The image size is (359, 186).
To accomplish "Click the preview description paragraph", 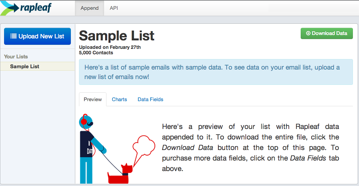I will pyautogui.click(x=251, y=148).
